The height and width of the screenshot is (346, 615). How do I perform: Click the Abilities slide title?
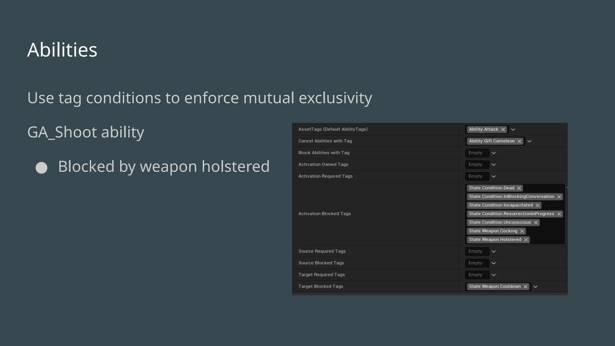click(x=62, y=50)
